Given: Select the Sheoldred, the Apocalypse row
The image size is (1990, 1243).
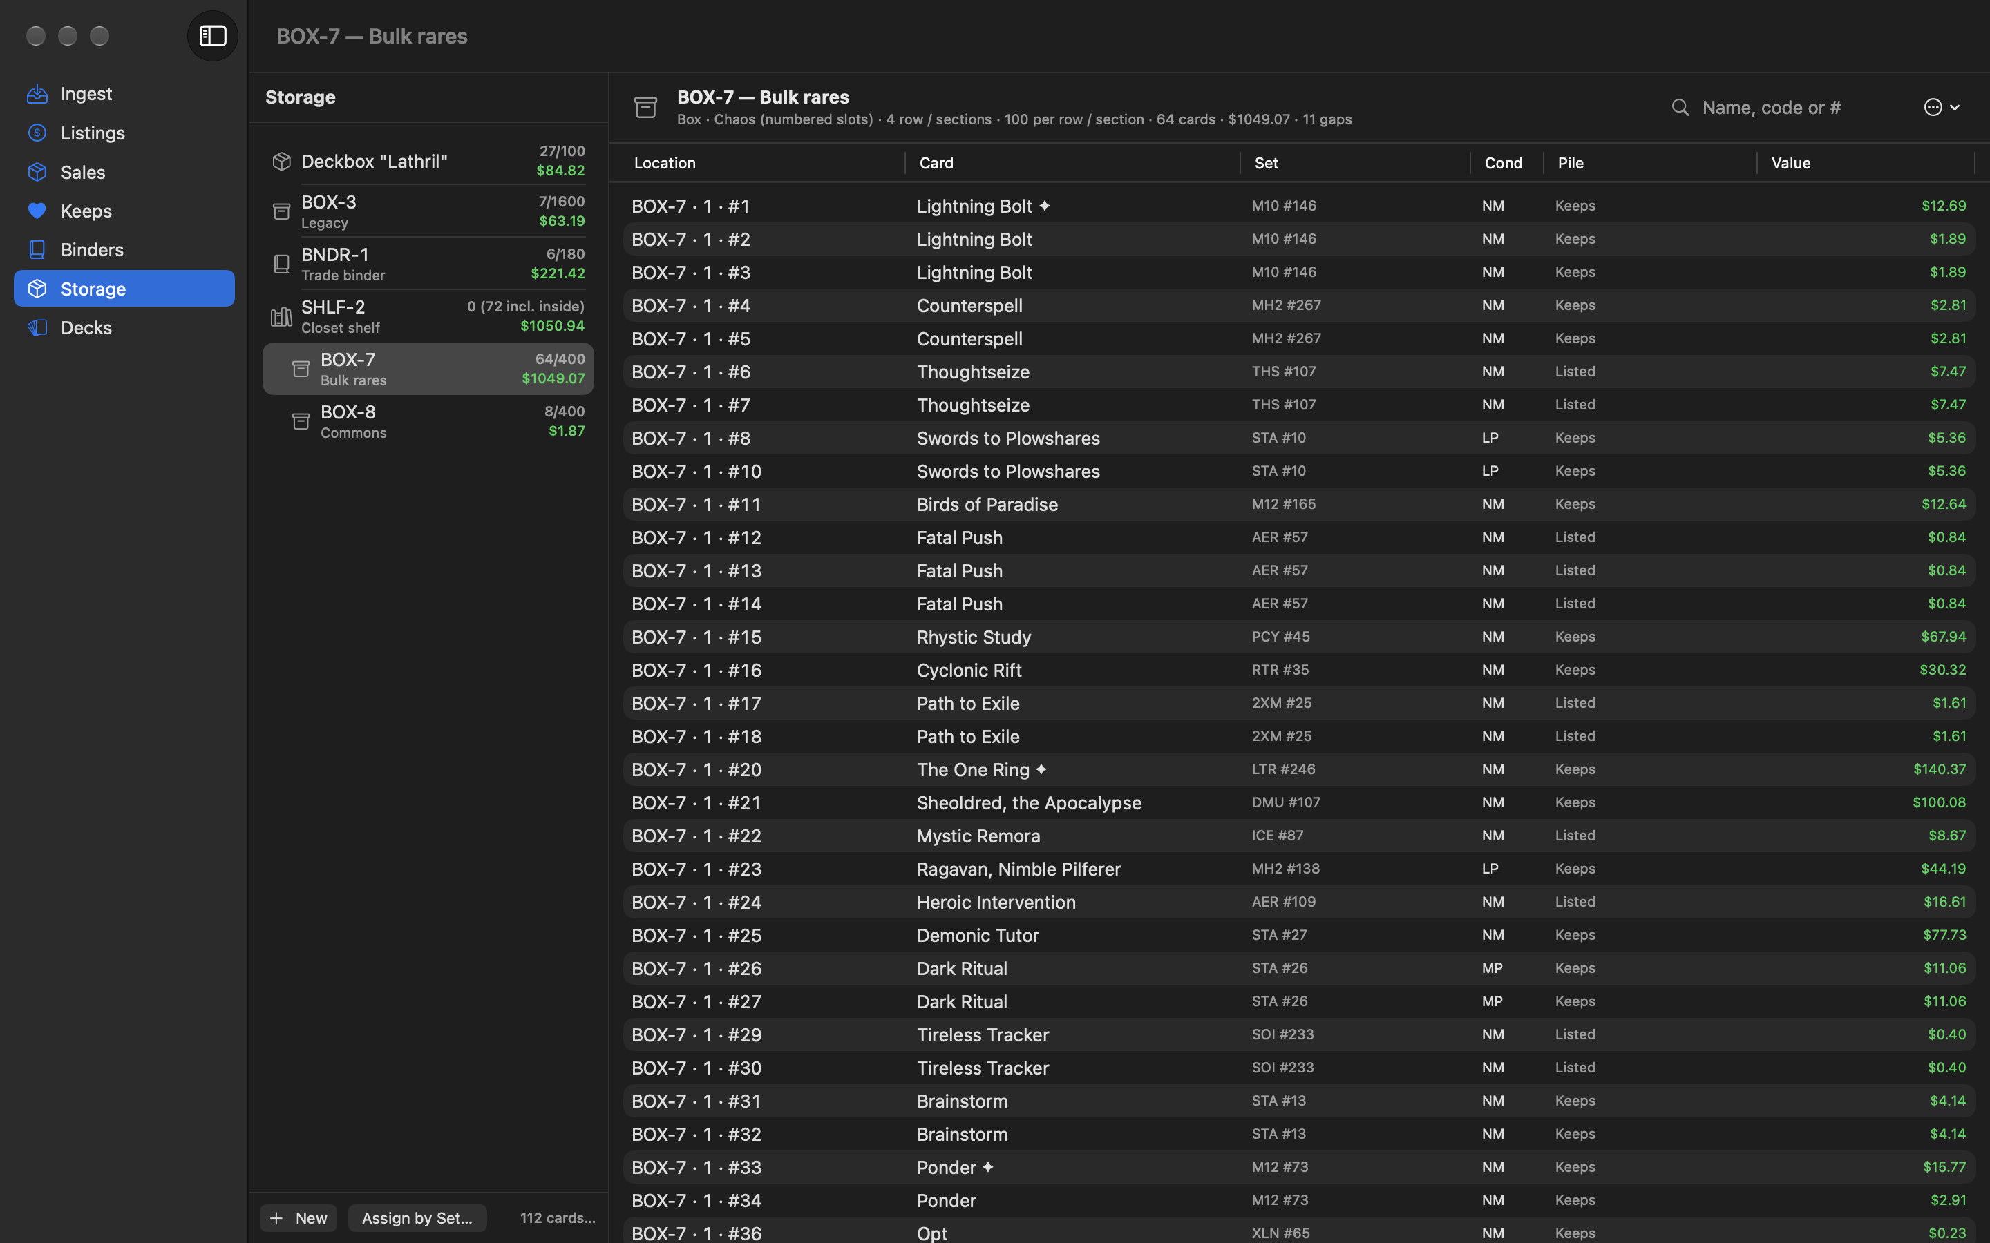Looking at the screenshot, I should (1299, 802).
